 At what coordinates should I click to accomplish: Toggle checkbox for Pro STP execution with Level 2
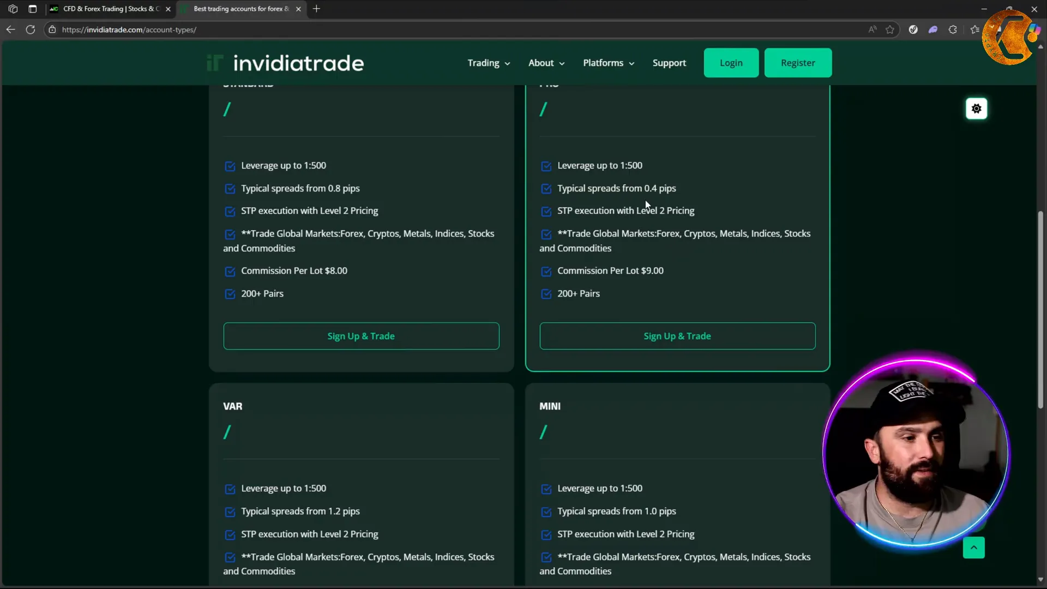(x=546, y=211)
